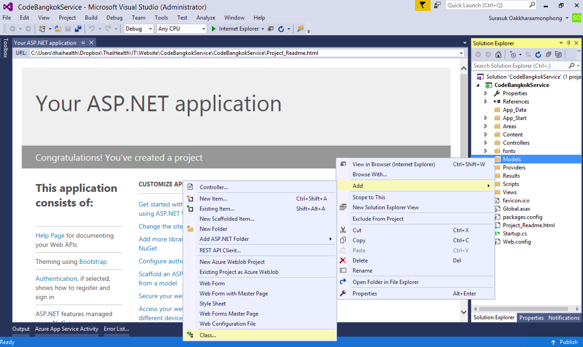Open the Toolbox side panel

[6, 48]
